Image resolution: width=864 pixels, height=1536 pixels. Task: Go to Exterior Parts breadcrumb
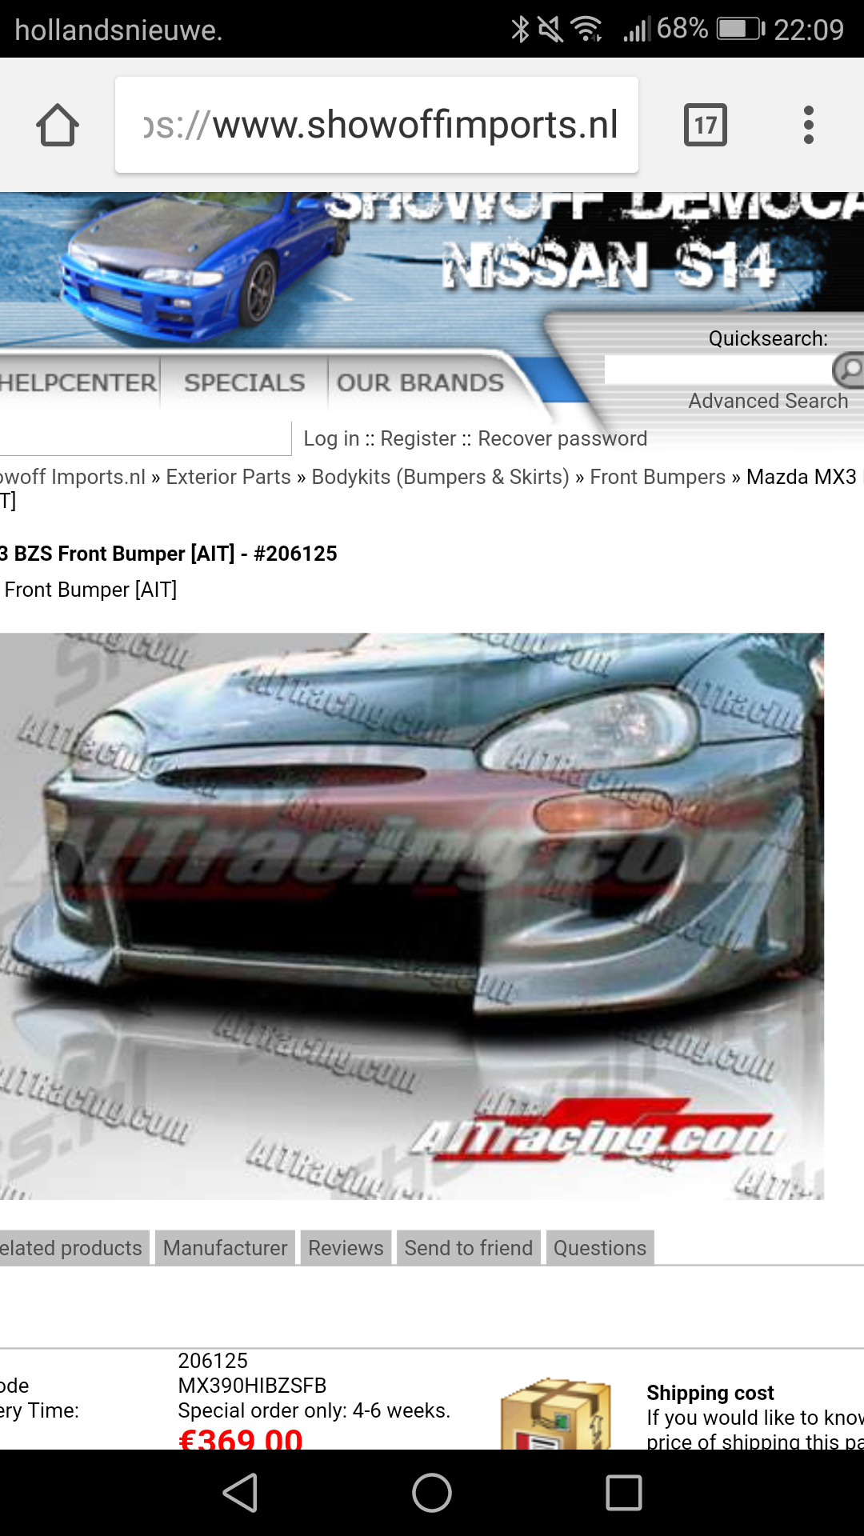(x=228, y=477)
